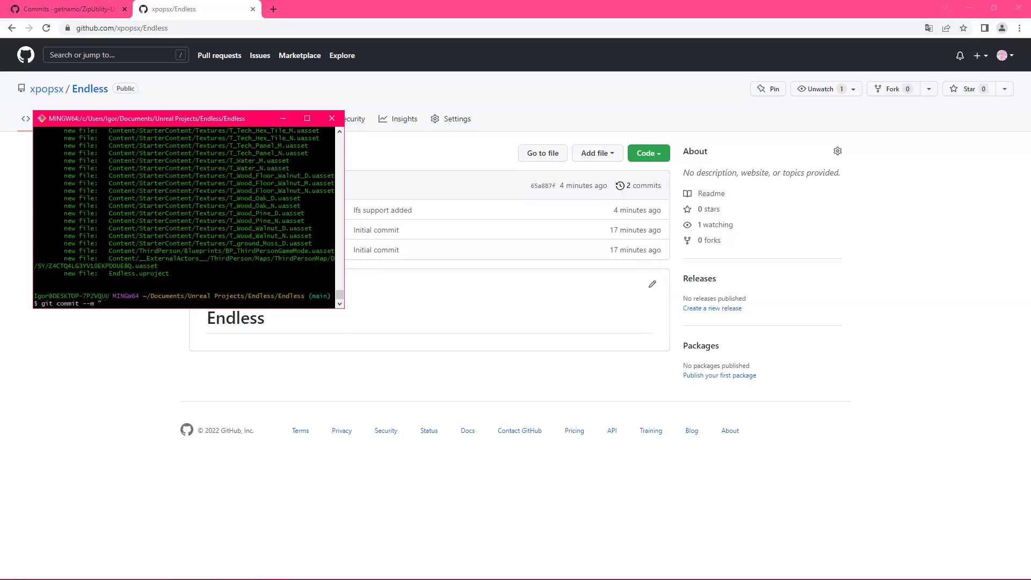Open the xpopsx owner link
Screen dimensions: 1031x580
47,89
